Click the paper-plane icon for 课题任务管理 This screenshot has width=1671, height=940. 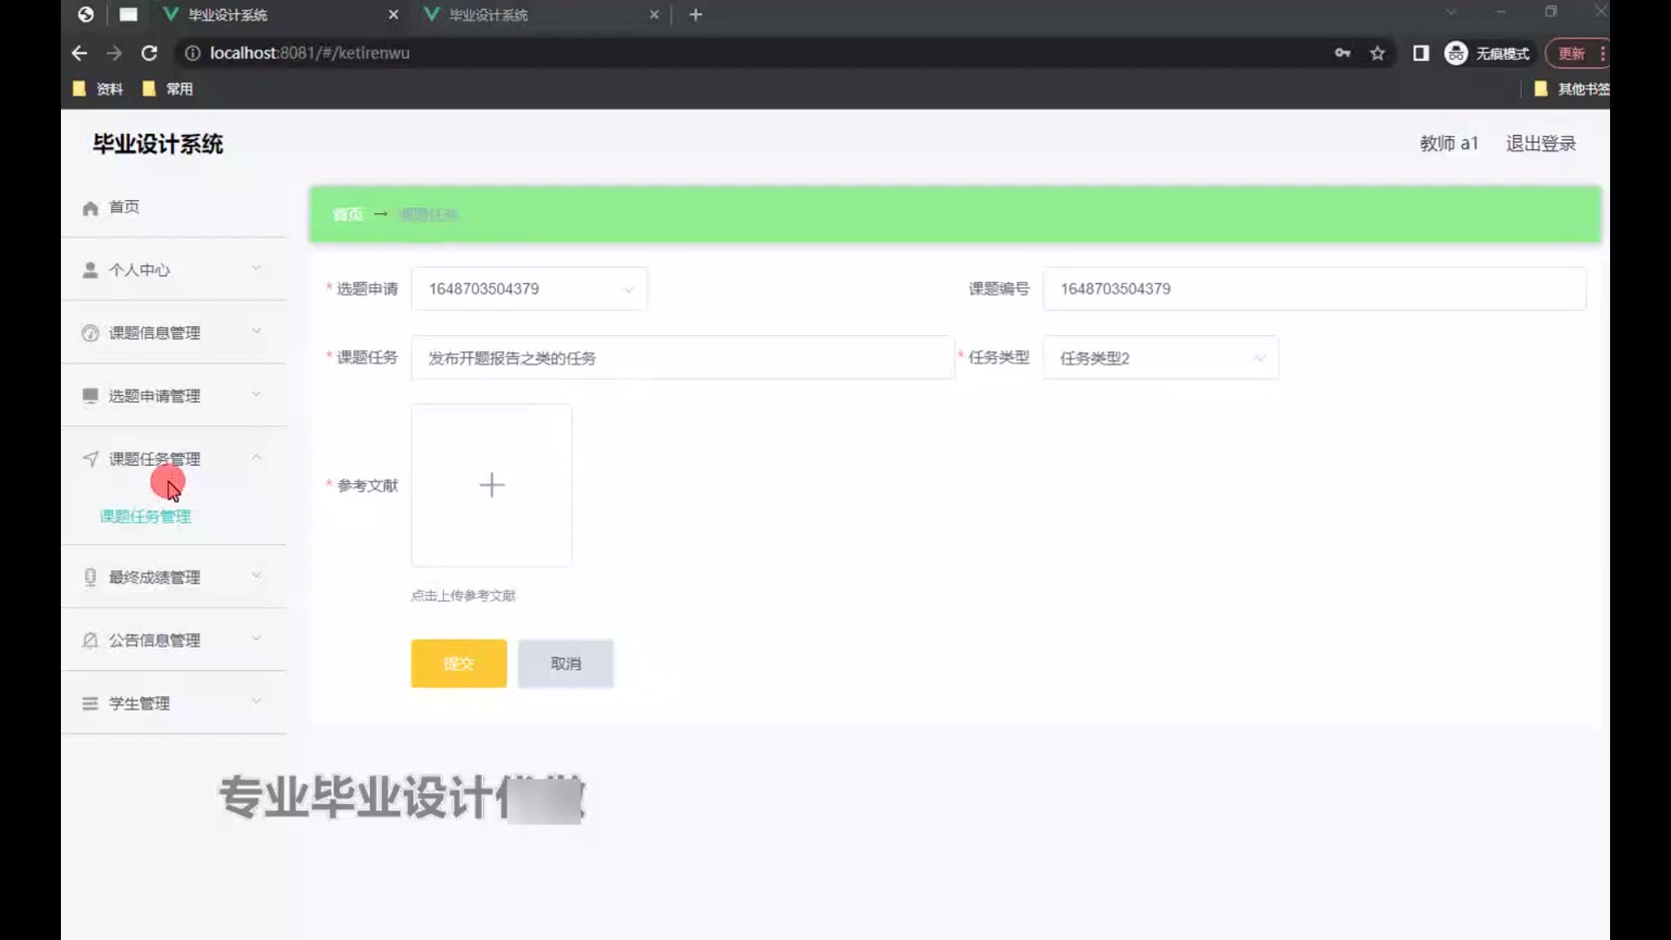[90, 459]
